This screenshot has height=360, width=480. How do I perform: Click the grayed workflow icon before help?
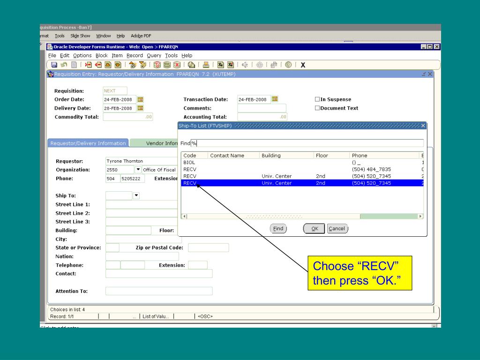[274, 65]
